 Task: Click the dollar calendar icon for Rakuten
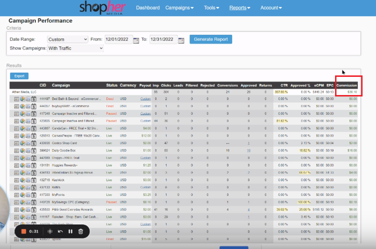[34, 217]
